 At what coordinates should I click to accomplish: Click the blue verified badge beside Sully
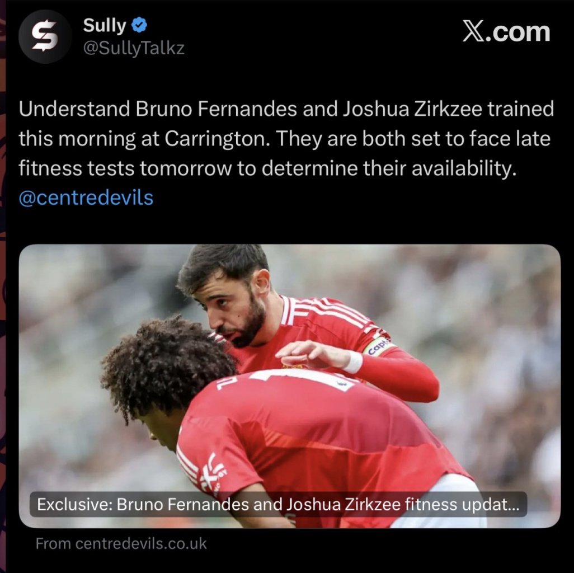point(139,25)
